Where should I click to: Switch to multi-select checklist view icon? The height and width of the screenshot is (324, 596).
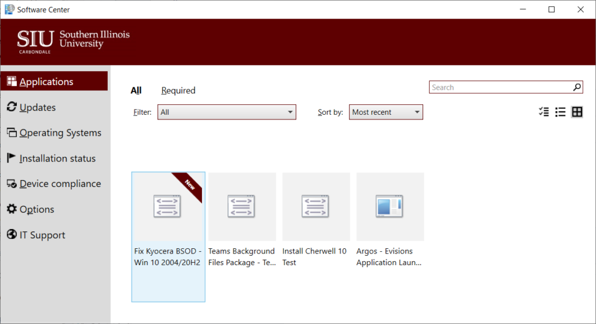tap(544, 112)
